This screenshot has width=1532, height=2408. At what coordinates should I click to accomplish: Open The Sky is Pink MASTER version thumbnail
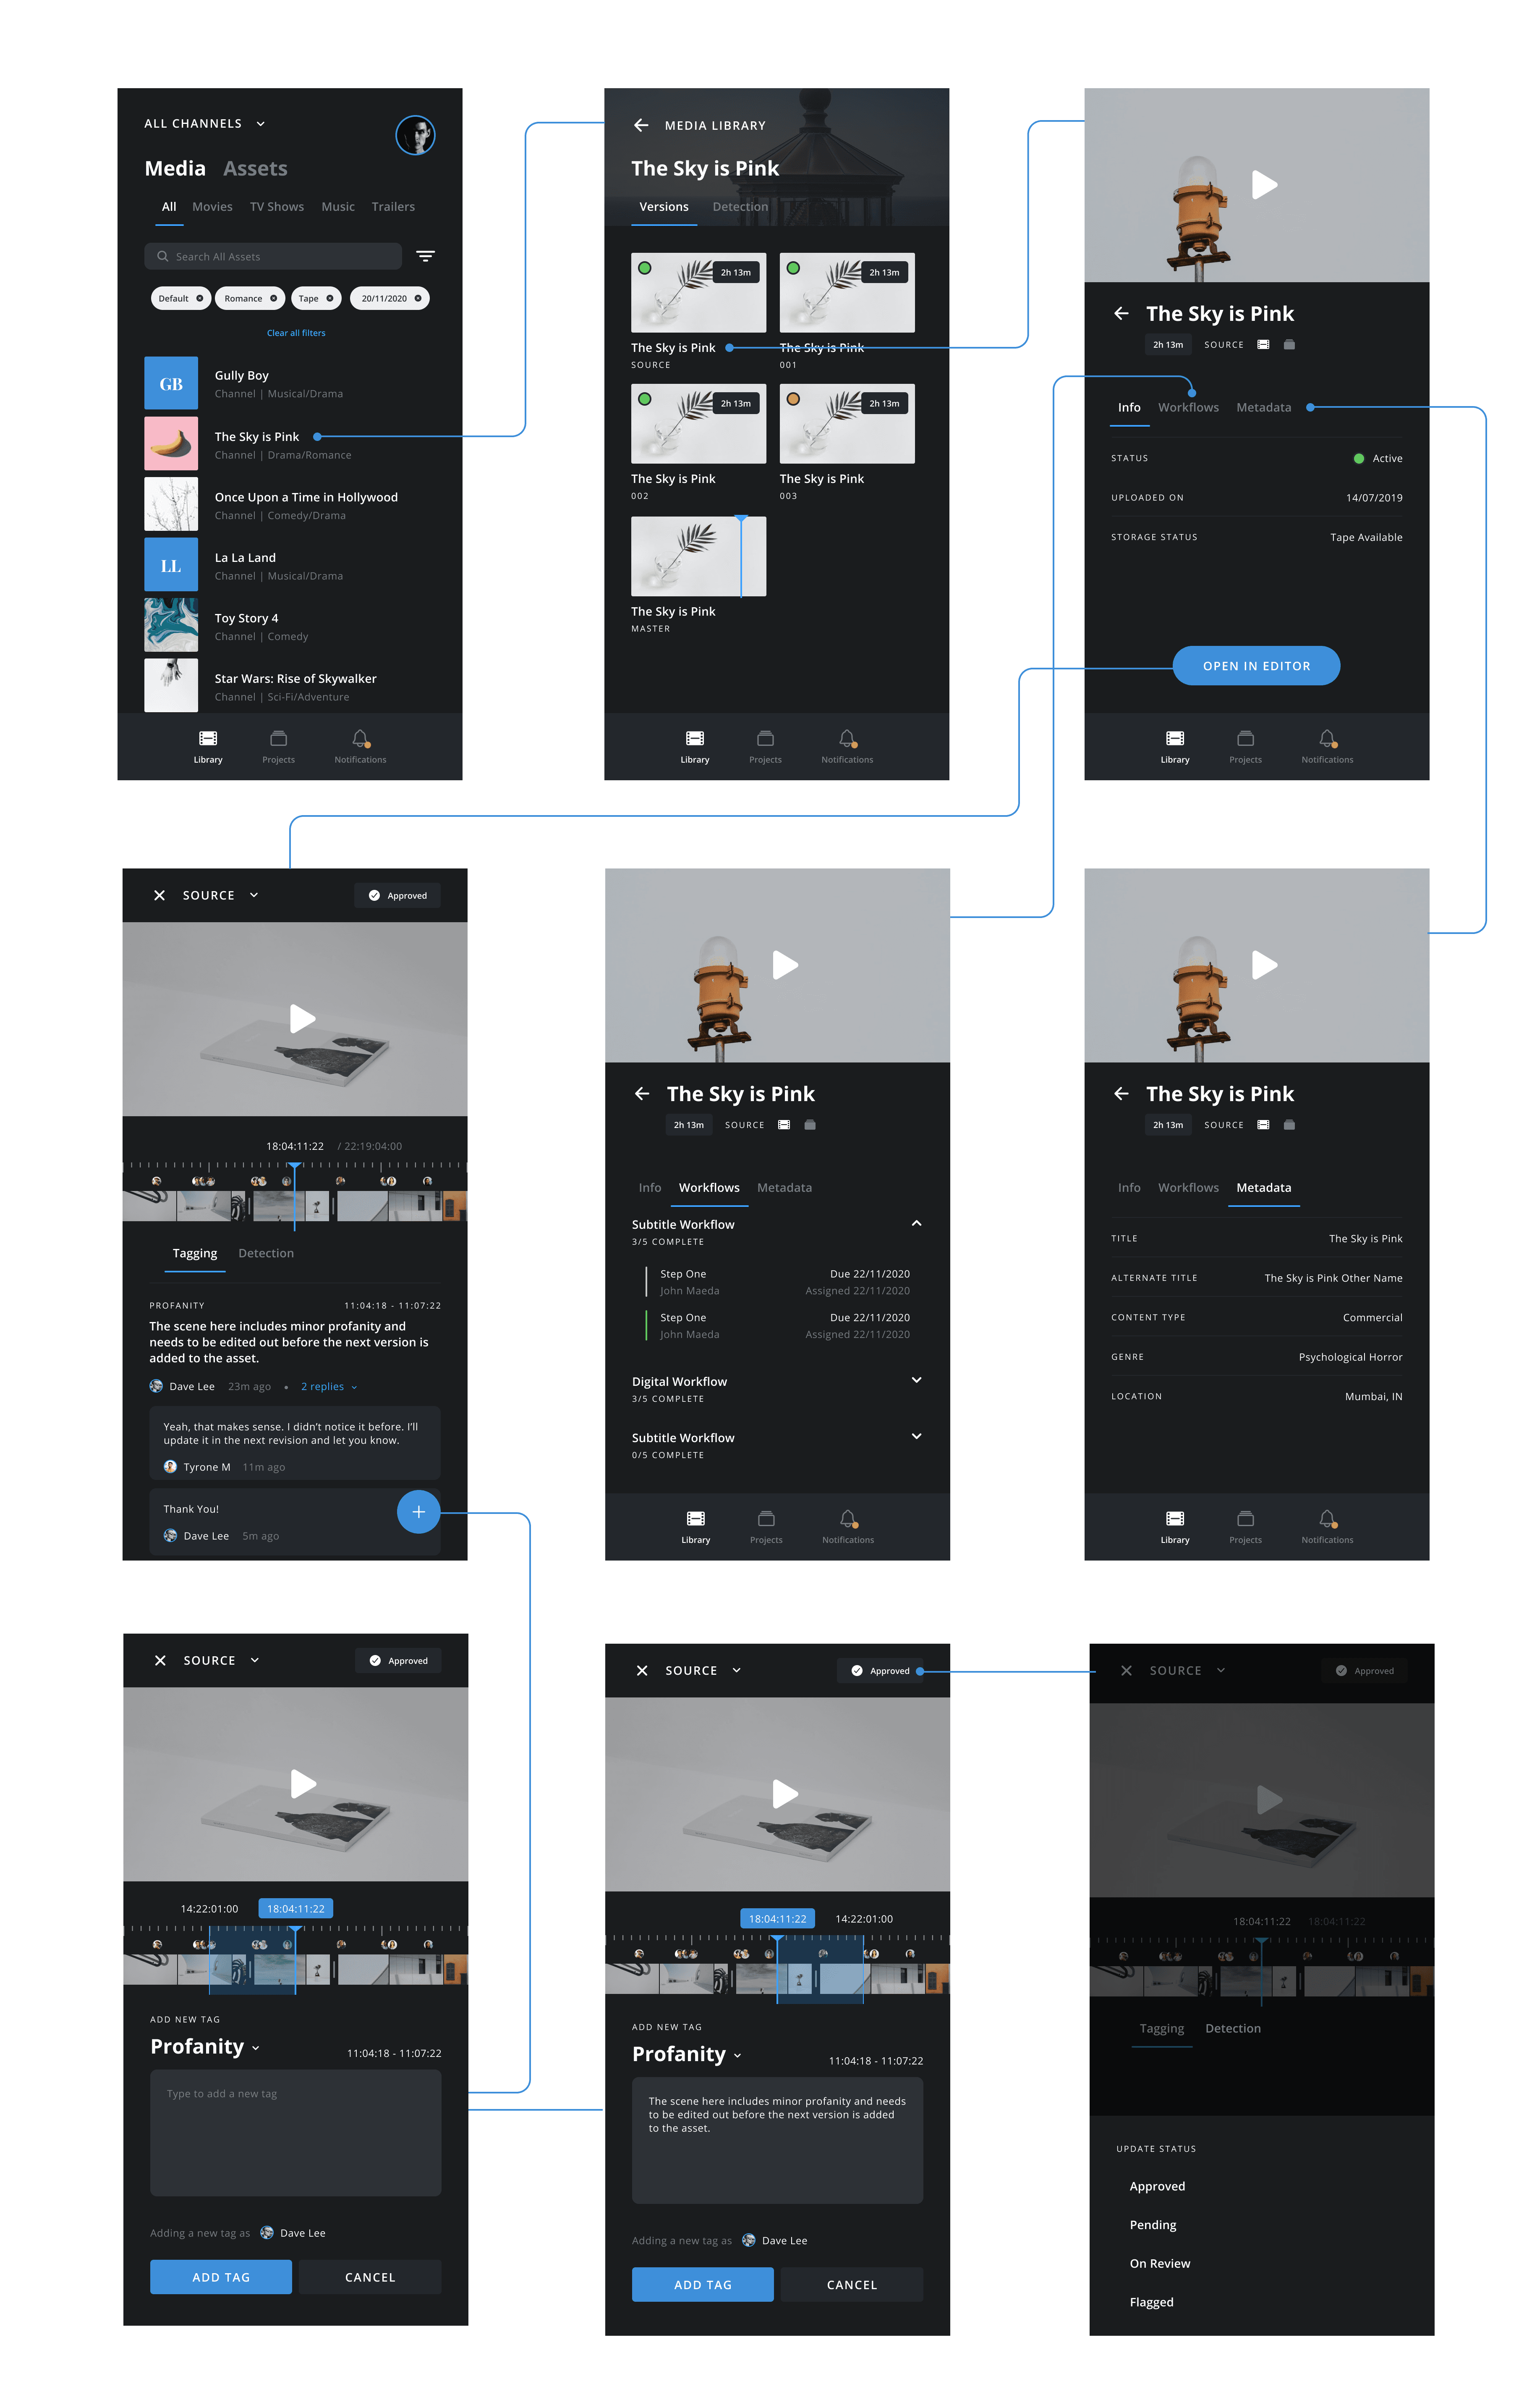[x=698, y=556]
